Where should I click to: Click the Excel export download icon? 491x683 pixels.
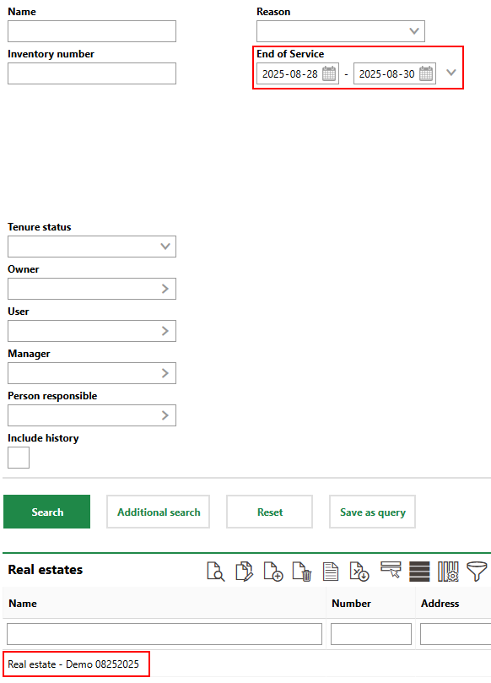359,572
